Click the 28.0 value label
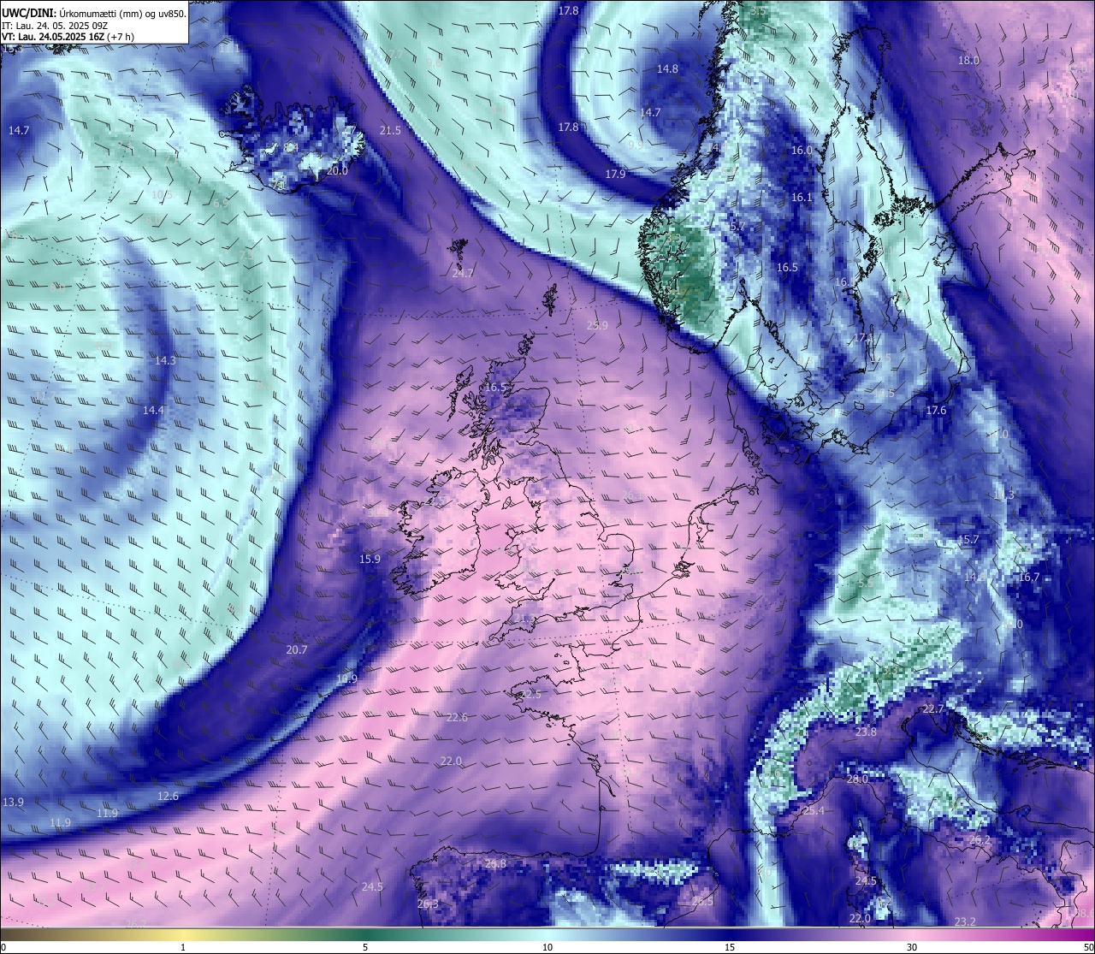This screenshot has width=1095, height=954. [x=857, y=779]
